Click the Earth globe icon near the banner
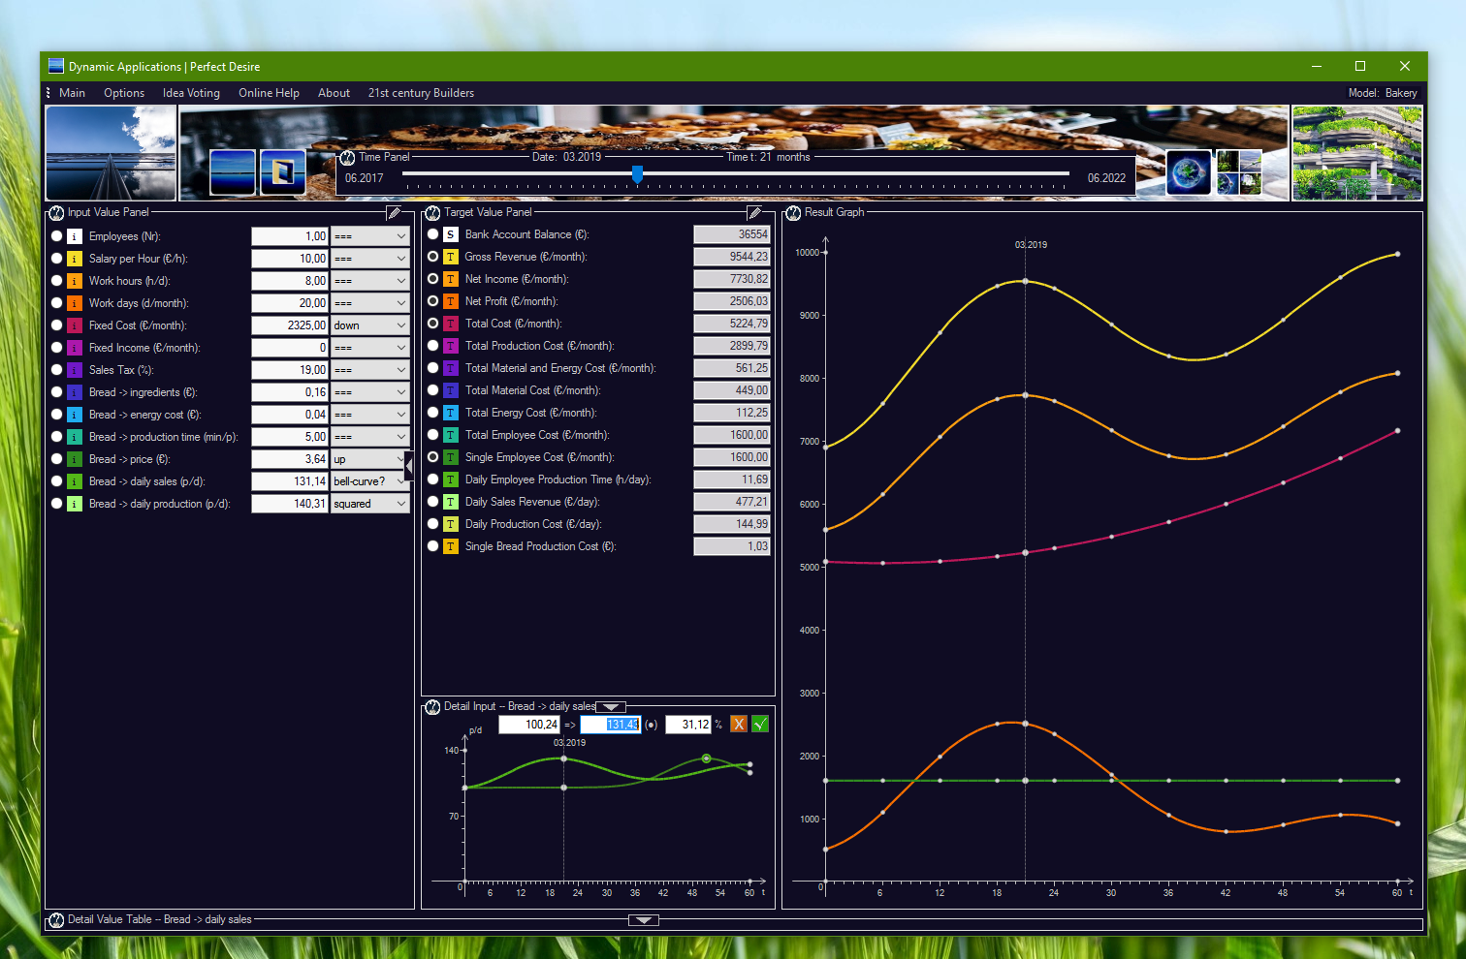The image size is (1466, 959). click(1189, 171)
